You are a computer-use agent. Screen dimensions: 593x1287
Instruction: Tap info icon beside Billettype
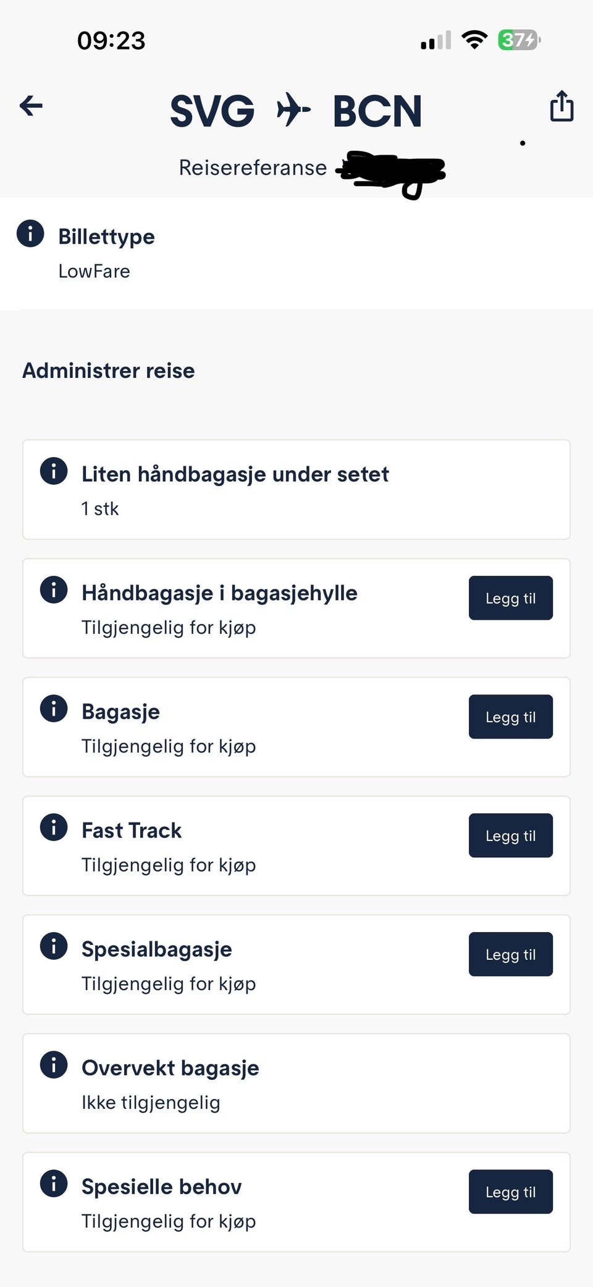point(30,234)
